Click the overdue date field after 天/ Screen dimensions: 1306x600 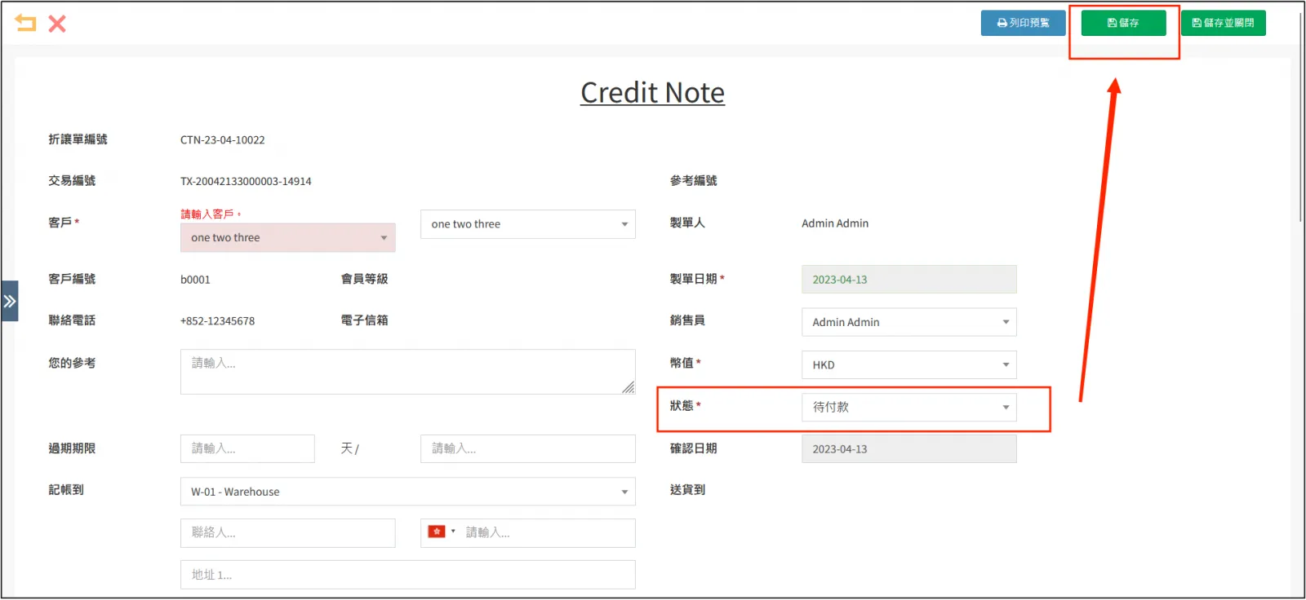(x=527, y=448)
